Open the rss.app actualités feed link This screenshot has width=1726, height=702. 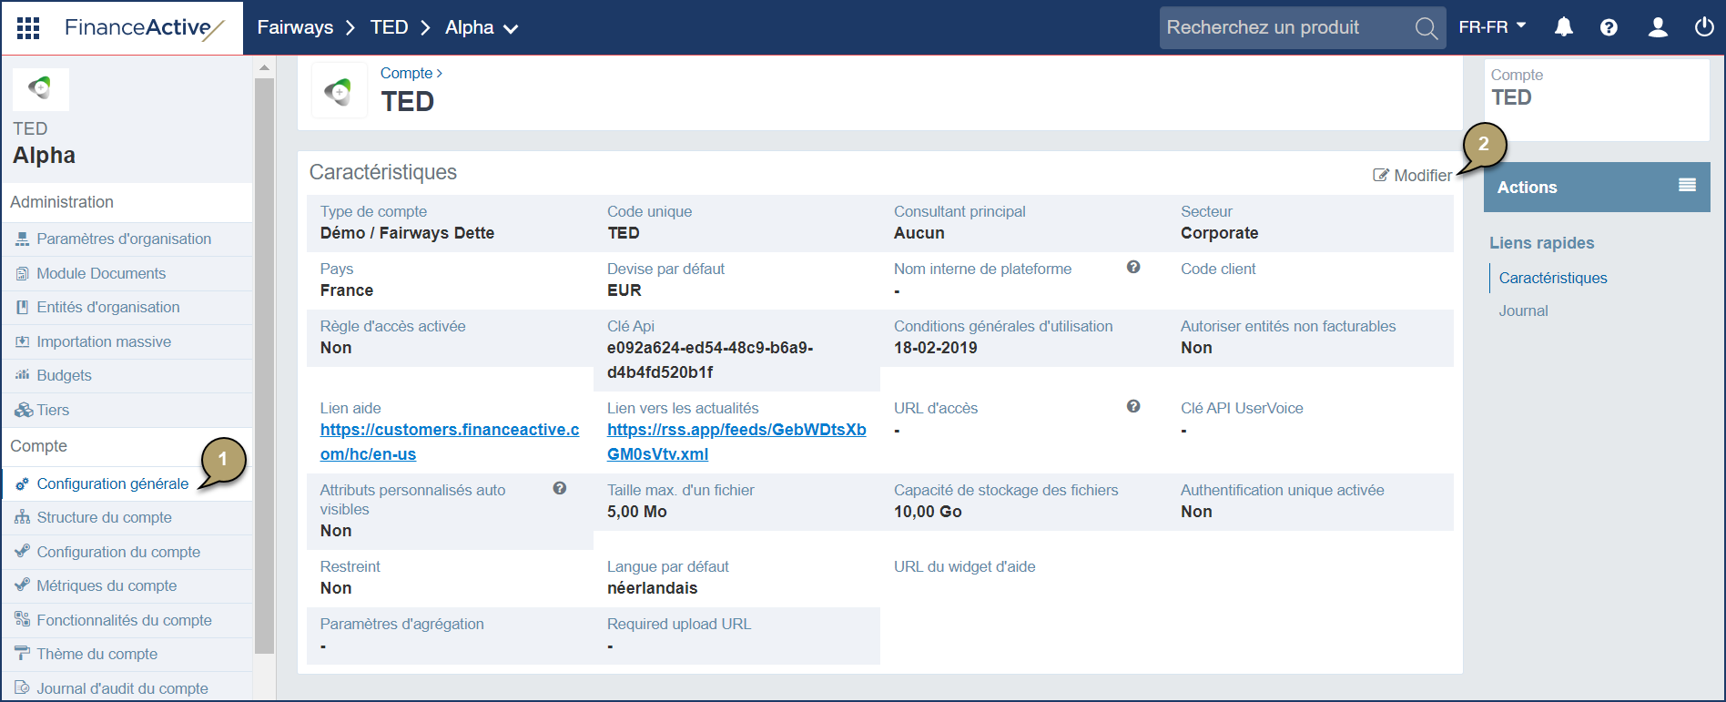[x=736, y=442]
